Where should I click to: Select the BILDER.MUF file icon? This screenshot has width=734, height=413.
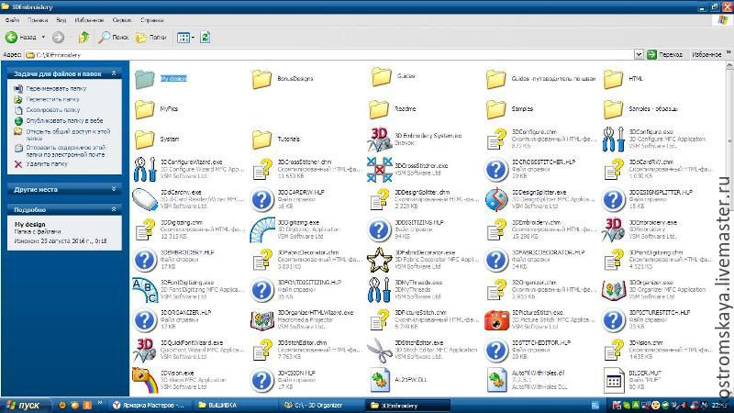coord(614,380)
